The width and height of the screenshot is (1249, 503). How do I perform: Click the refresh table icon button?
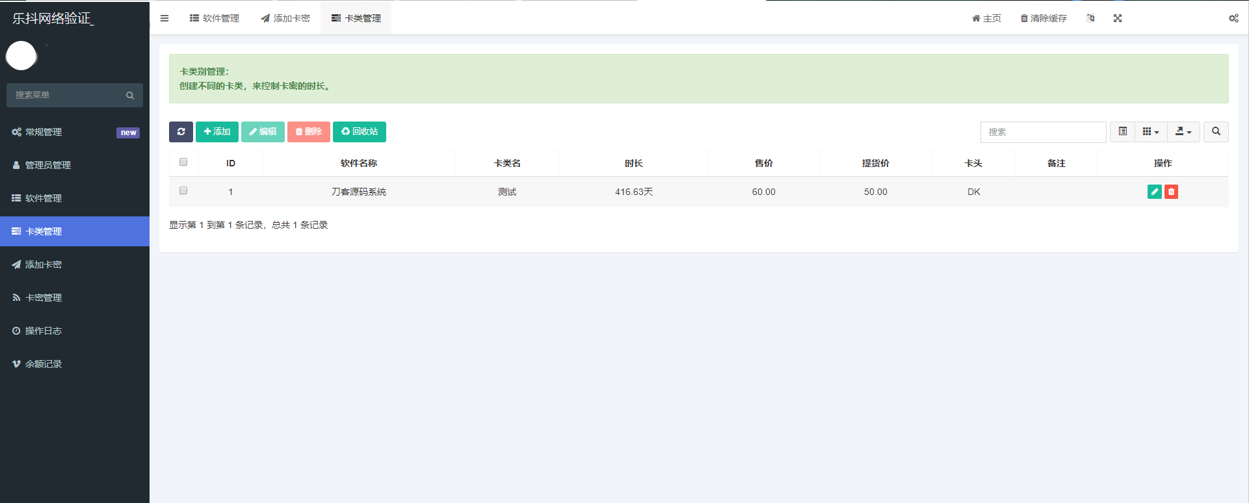(181, 132)
